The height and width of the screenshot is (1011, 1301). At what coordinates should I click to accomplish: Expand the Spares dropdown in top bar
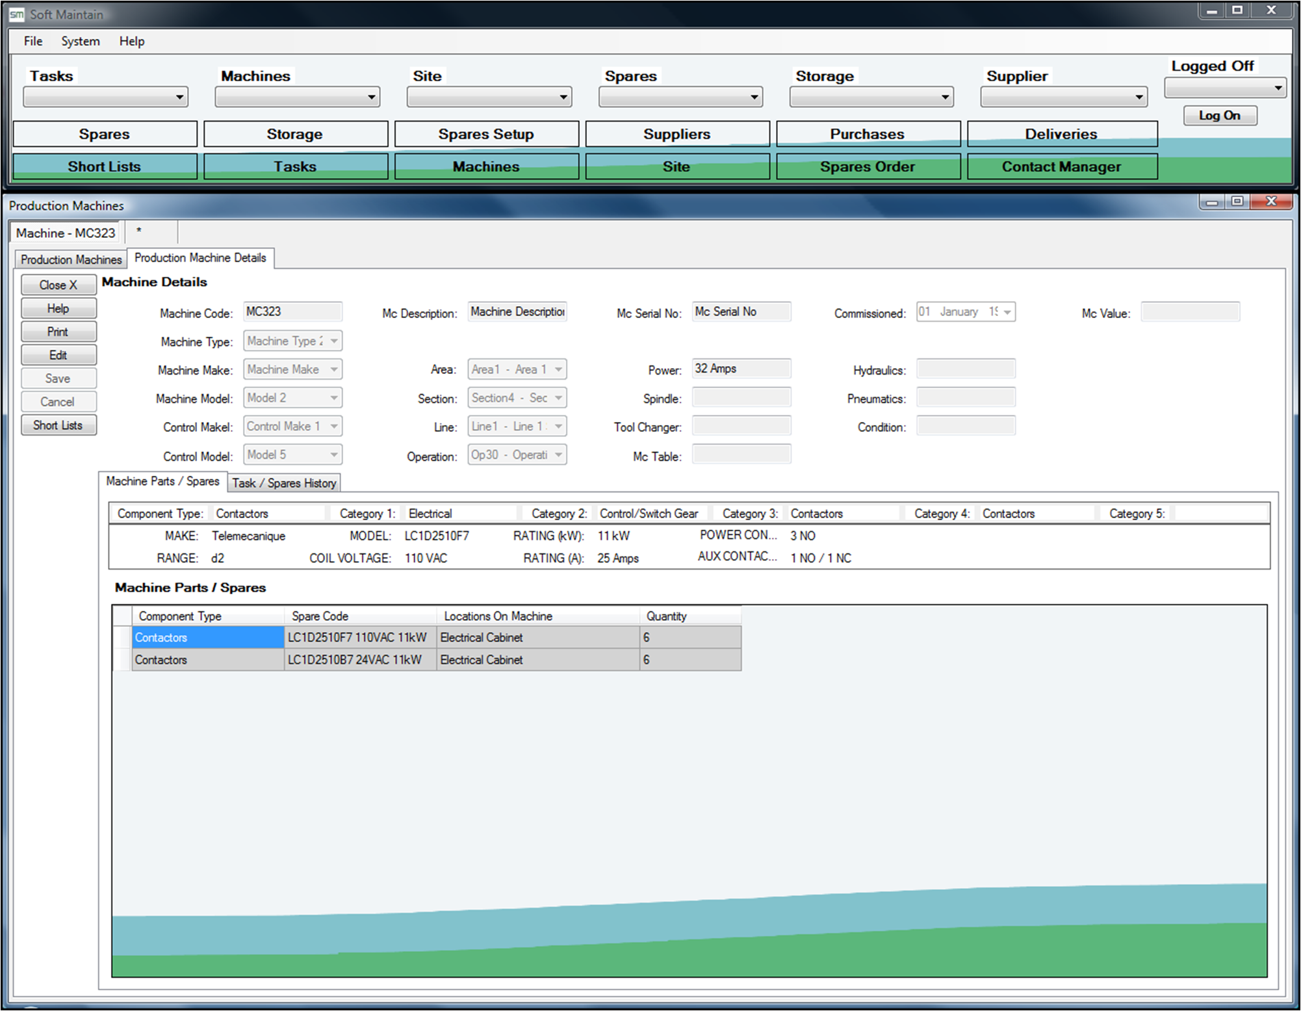click(680, 98)
